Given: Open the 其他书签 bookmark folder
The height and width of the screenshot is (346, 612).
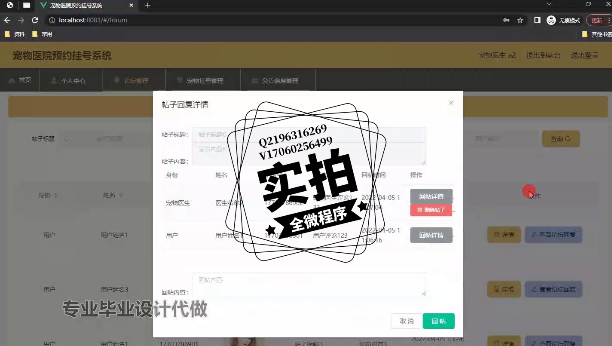Looking at the screenshot, I should coord(597,34).
